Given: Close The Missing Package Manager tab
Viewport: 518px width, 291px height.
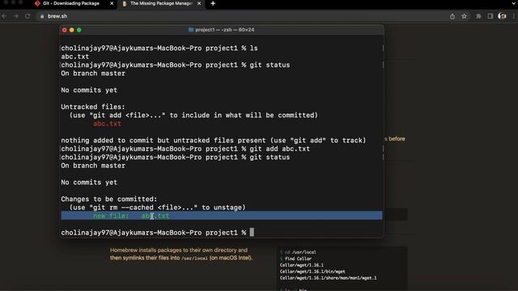Looking at the screenshot, I should [x=199, y=3].
